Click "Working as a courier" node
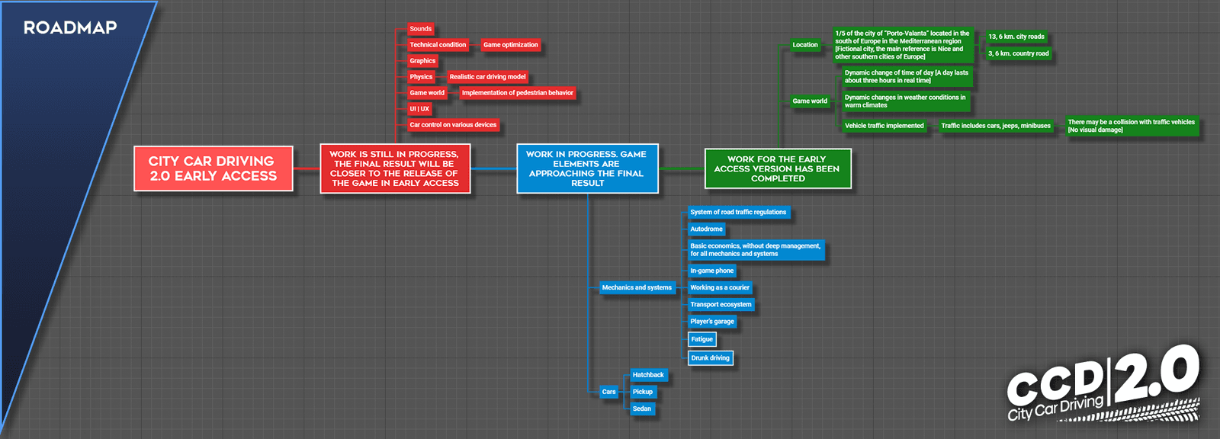 (x=720, y=288)
